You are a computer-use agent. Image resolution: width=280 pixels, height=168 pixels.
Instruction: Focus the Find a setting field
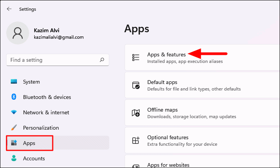pyautogui.click(x=58, y=60)
